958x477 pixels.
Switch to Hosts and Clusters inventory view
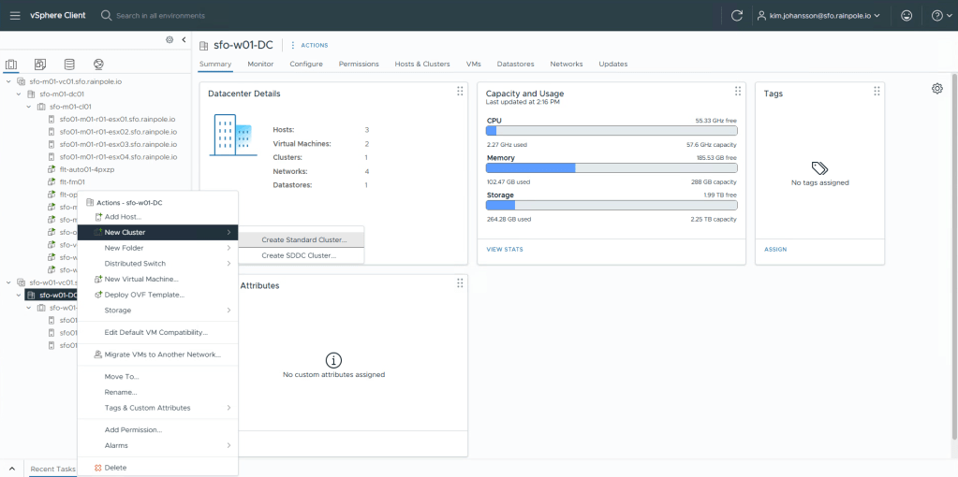[x=12, y=65]
